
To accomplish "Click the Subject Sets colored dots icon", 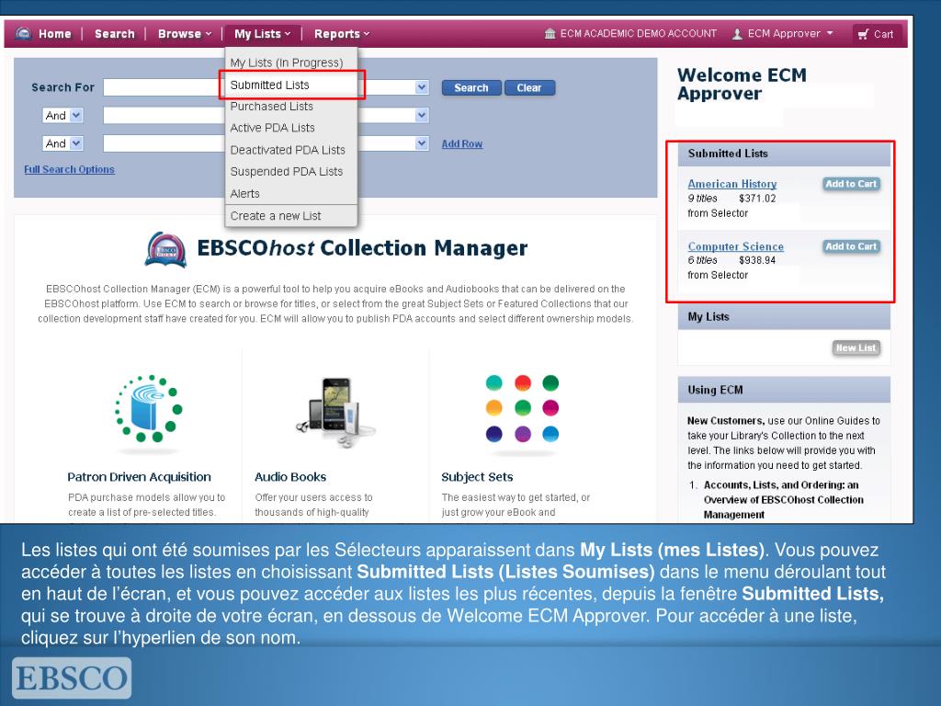I will 522,408.
